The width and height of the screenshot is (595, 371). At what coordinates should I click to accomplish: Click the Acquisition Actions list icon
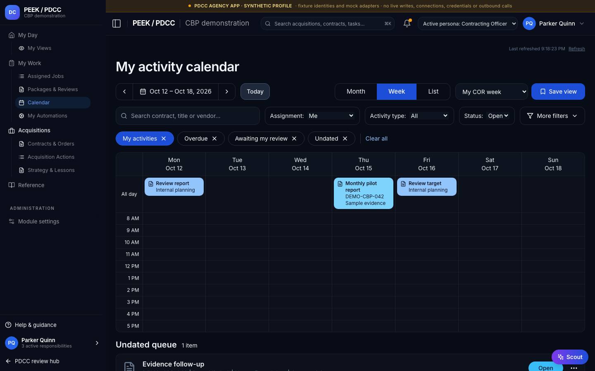(x=21, y=157)
